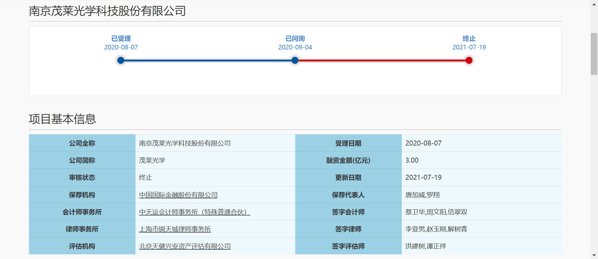Click the acceptance date value in table

pos(423,143)
